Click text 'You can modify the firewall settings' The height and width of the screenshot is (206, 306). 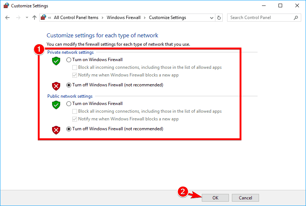coord(118,44)
